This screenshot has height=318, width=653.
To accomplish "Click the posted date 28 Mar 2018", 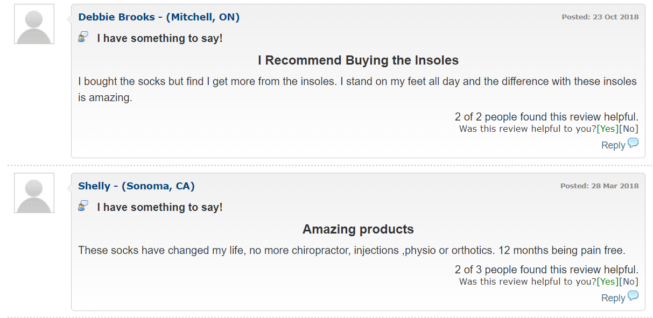I will [599, 186].
